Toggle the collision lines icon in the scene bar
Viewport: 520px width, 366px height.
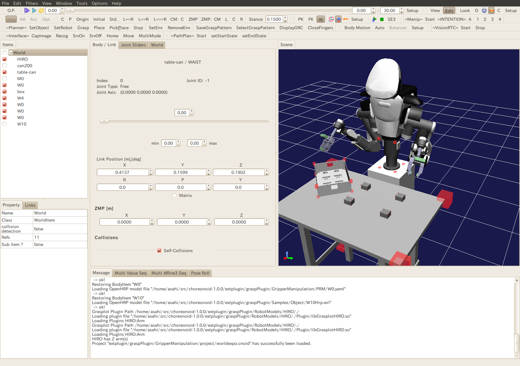tap(491, 10)
